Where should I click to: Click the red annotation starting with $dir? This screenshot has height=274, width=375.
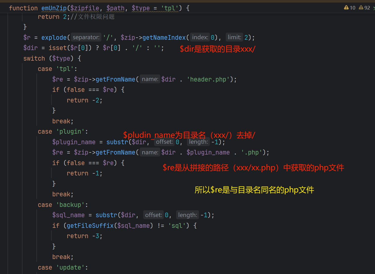[x=217, y=49]
